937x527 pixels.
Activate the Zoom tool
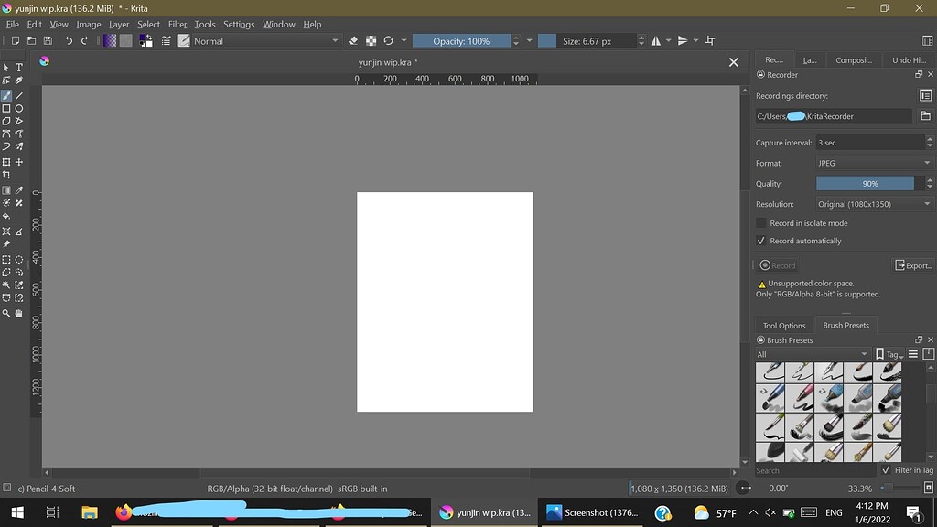coord(7,312)
